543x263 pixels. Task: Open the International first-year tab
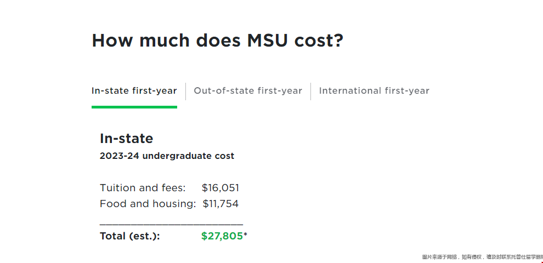click(x=374, y=90)
